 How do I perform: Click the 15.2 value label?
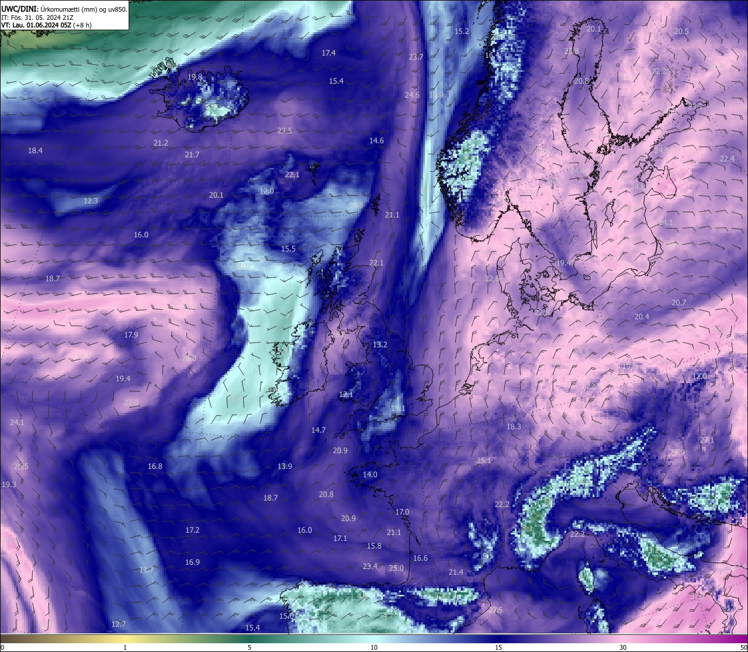[462, 32]
